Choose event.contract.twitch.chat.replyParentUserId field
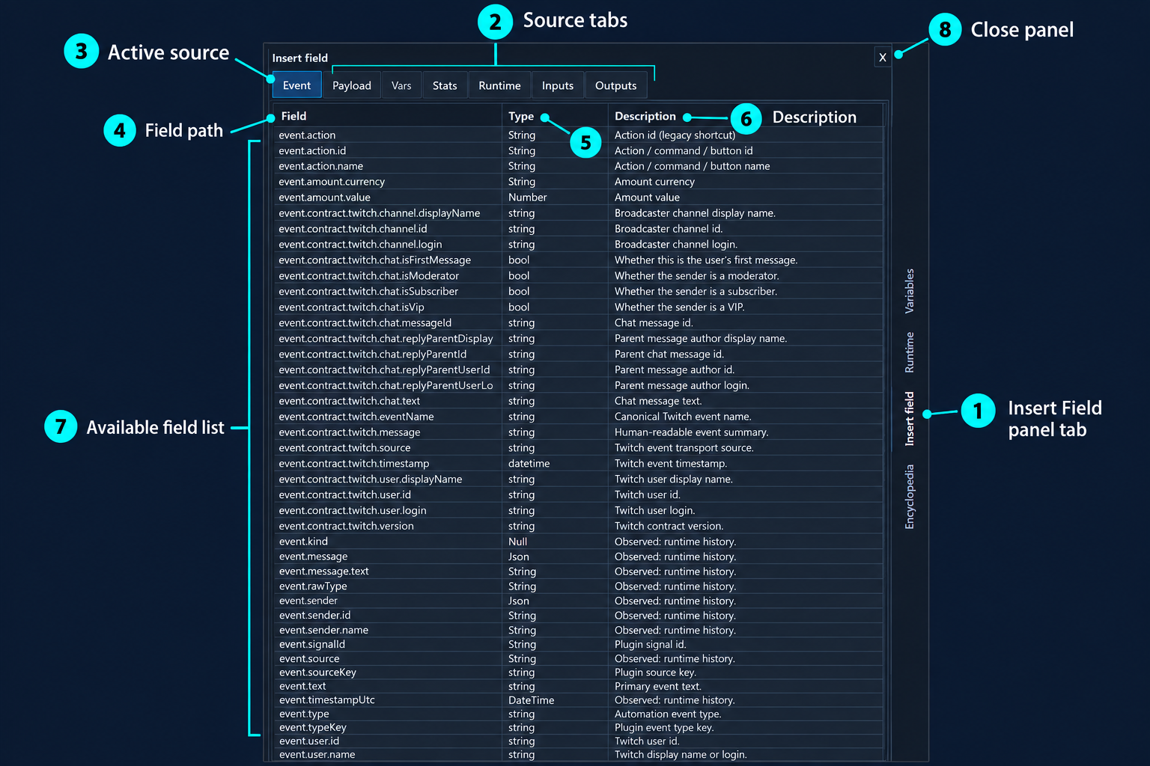Viewport: 1150px width, 766px height. pos(578,370)
